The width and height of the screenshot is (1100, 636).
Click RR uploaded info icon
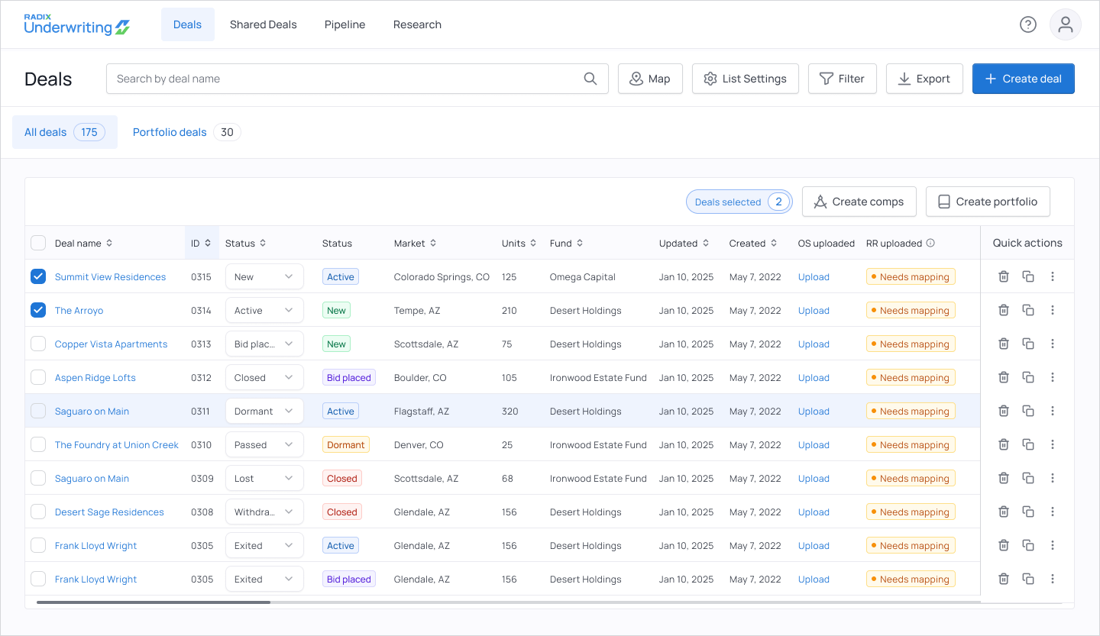point(930,243)
